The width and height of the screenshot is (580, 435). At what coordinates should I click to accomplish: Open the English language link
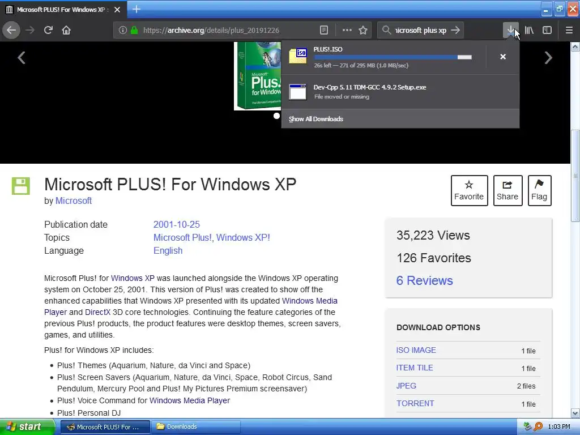(168, 250)
